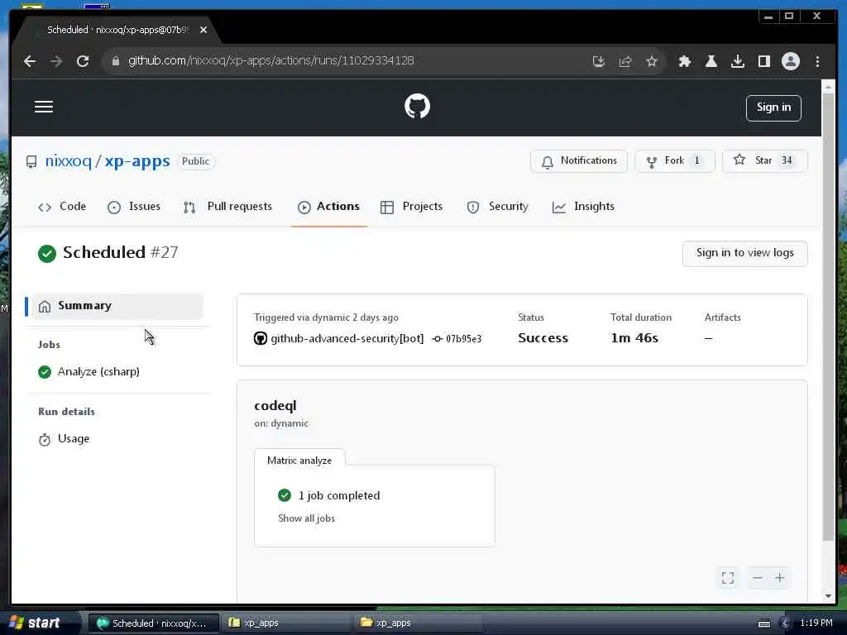847x635 pixels.
Task: Open the nixxoq owner link
Action: coord(68,161)
